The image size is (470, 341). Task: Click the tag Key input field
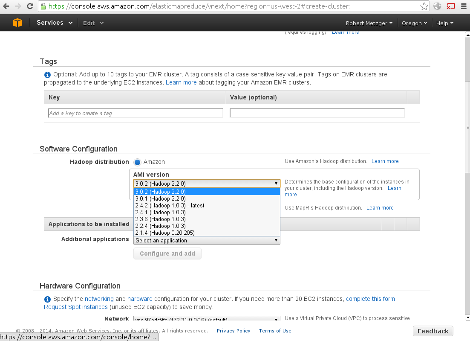(136, 113)
